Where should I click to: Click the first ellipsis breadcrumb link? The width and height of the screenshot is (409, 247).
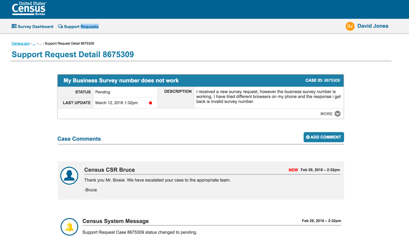[34, 43]
